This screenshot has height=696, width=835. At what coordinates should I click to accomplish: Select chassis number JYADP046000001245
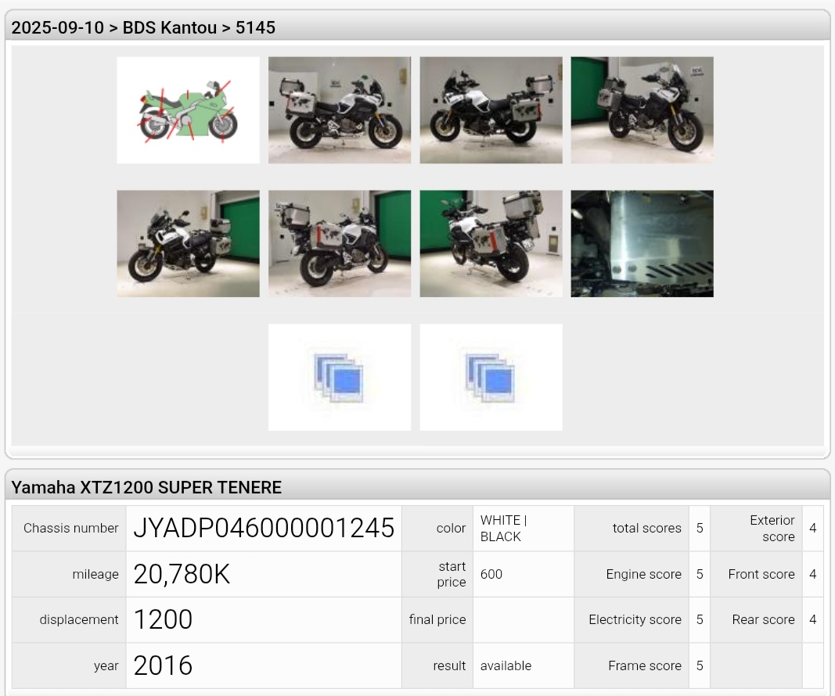click(264, 529)
